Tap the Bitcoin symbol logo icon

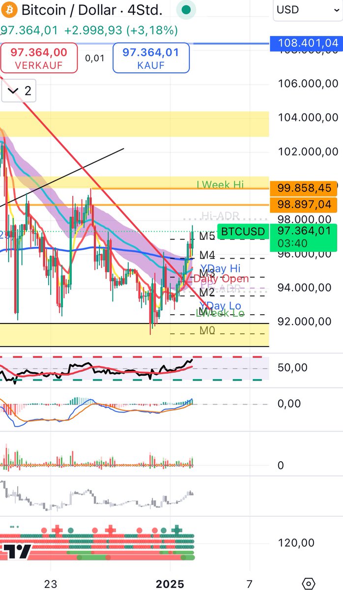click(10, 9)
